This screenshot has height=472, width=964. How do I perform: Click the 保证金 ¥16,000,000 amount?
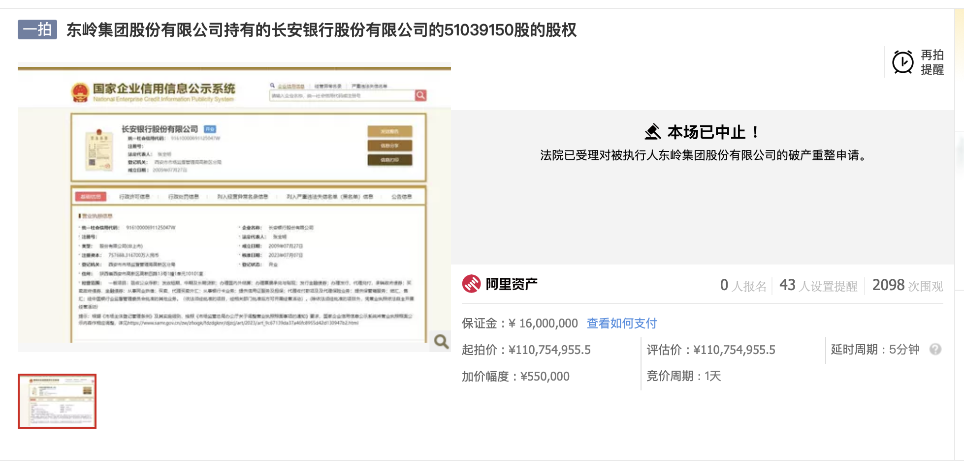coord(543,323)
